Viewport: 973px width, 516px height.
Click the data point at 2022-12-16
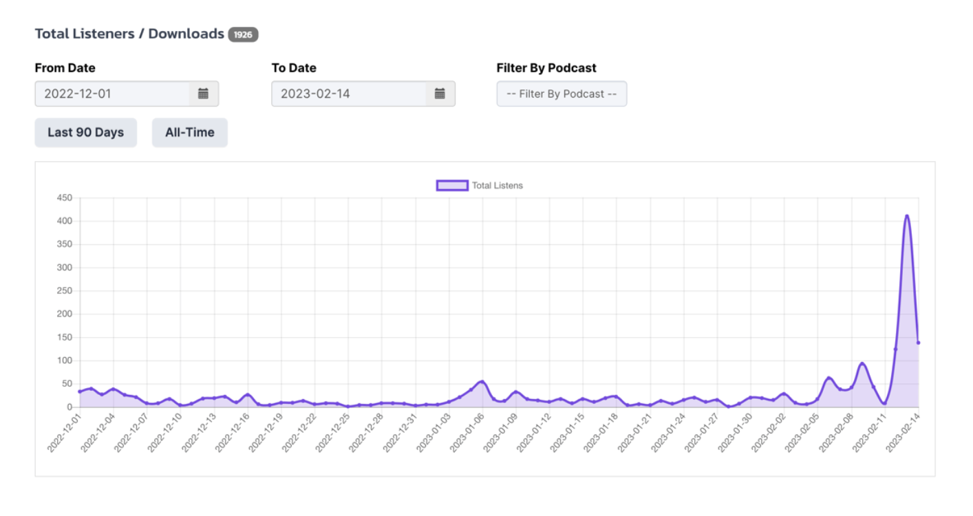coord(246,394)
